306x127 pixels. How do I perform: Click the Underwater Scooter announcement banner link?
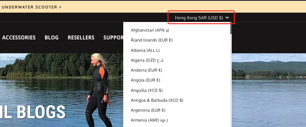coord(32,7)
